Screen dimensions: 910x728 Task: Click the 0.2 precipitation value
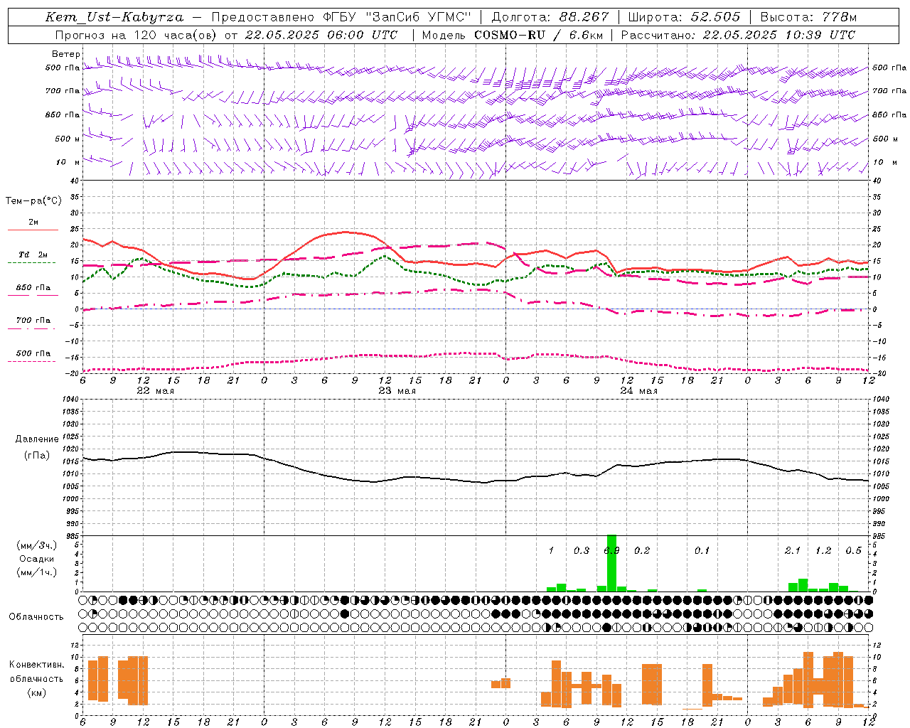[642, 551]
